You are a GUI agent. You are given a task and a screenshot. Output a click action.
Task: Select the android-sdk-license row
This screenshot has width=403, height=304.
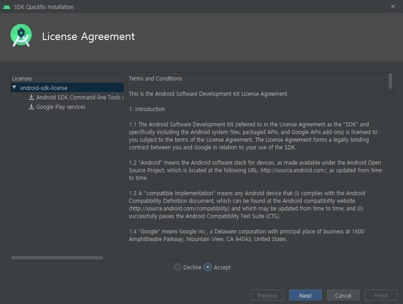click(67, 88)
